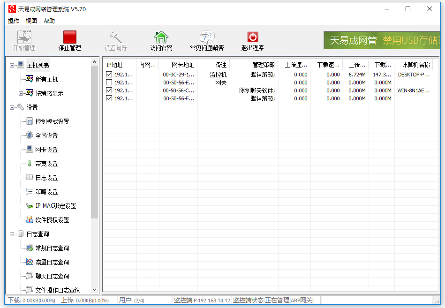Click the 日志查询 database icon
The width and height of the screenshot is (445, 308).
click(x=21, y=233)
